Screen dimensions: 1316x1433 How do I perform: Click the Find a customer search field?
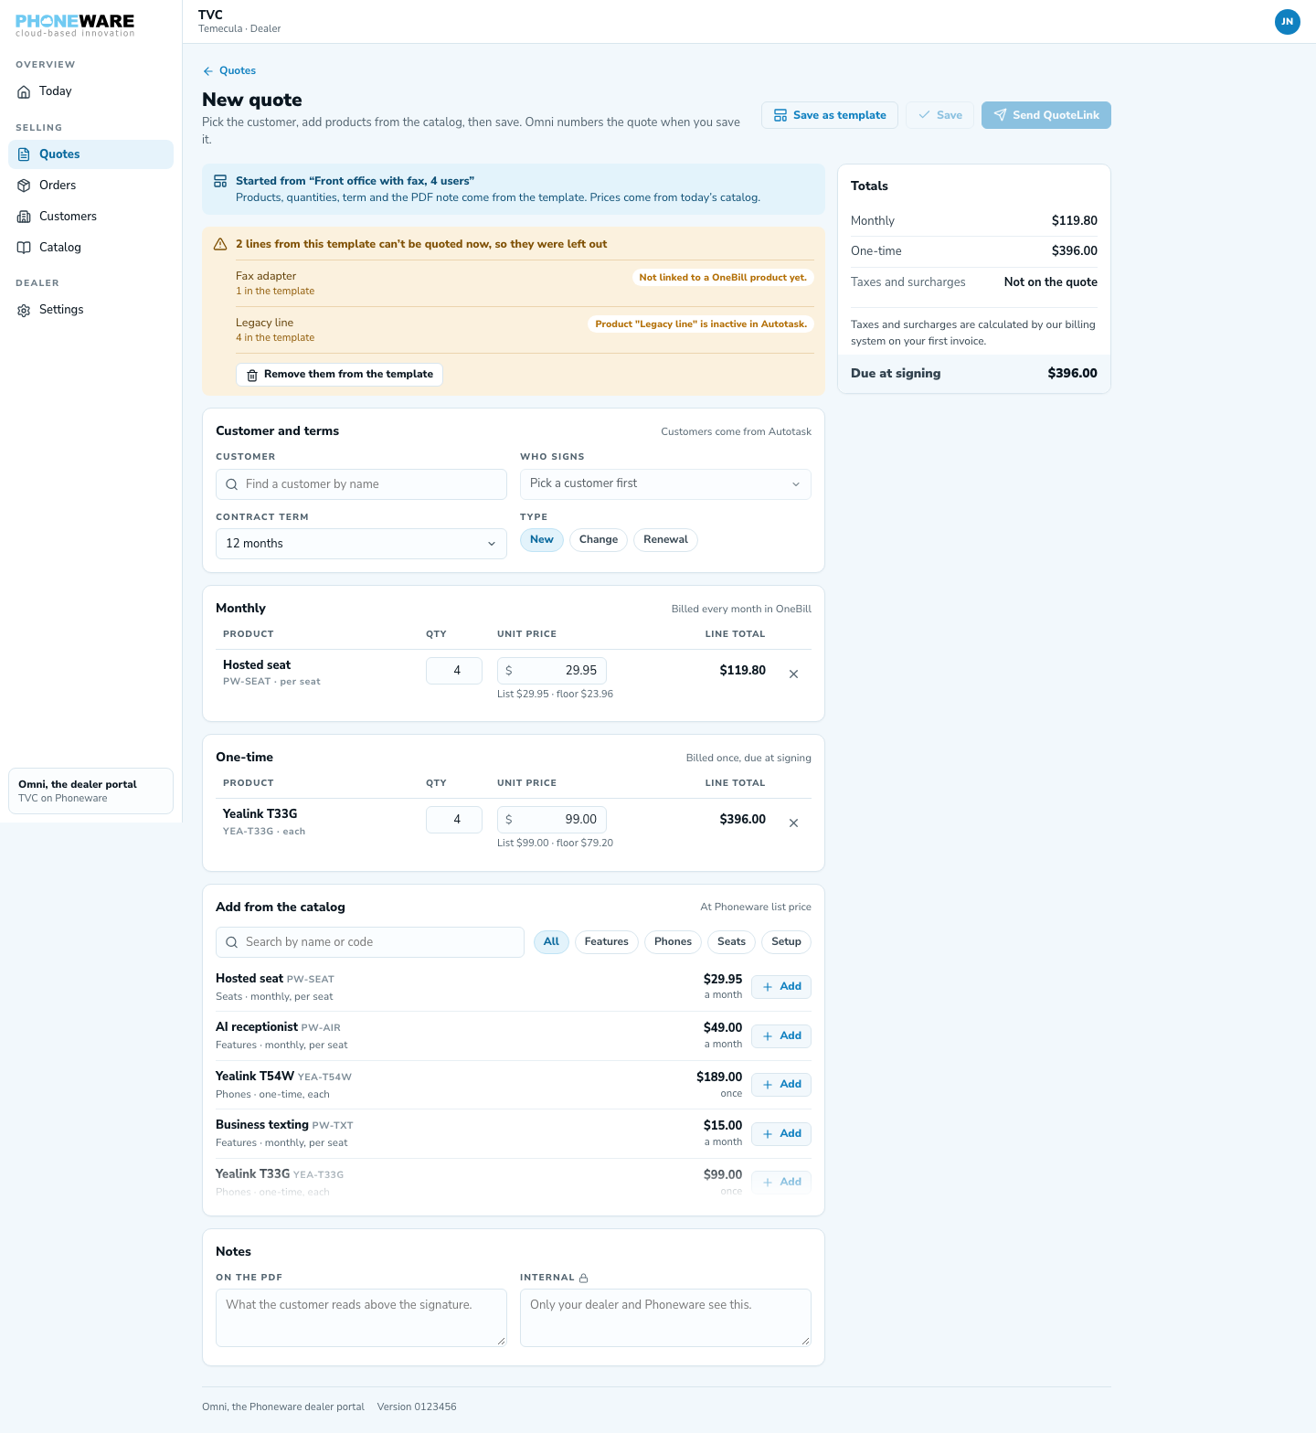click(x=361, y=484)
